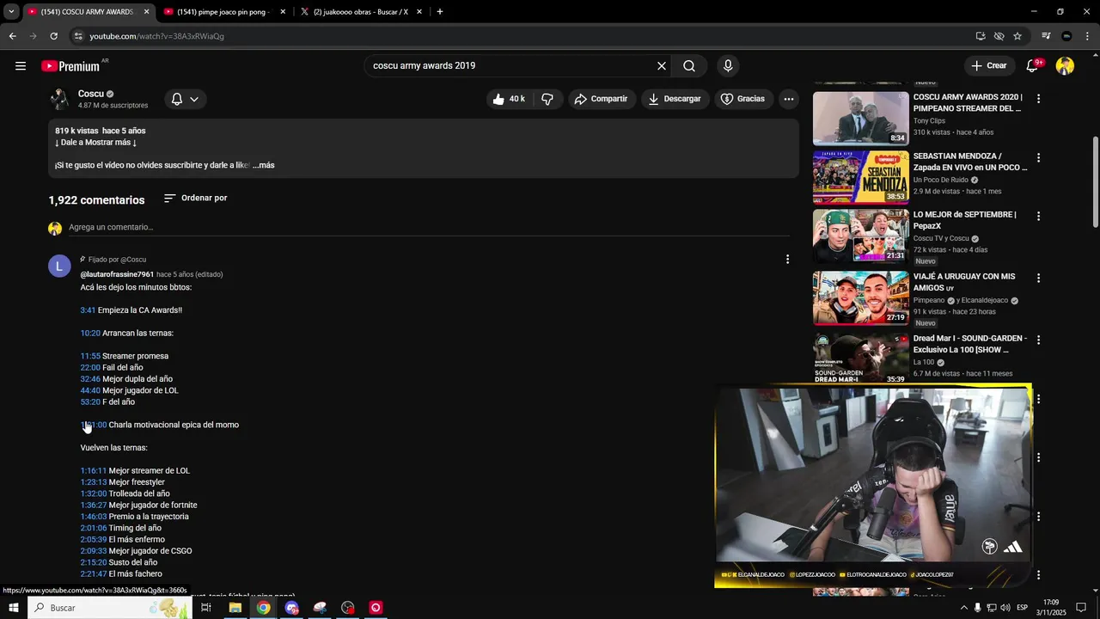Open the YouTube hamburger guide menu
Image resolution: width=1100 pixels, height=619 pixels.
21,66
